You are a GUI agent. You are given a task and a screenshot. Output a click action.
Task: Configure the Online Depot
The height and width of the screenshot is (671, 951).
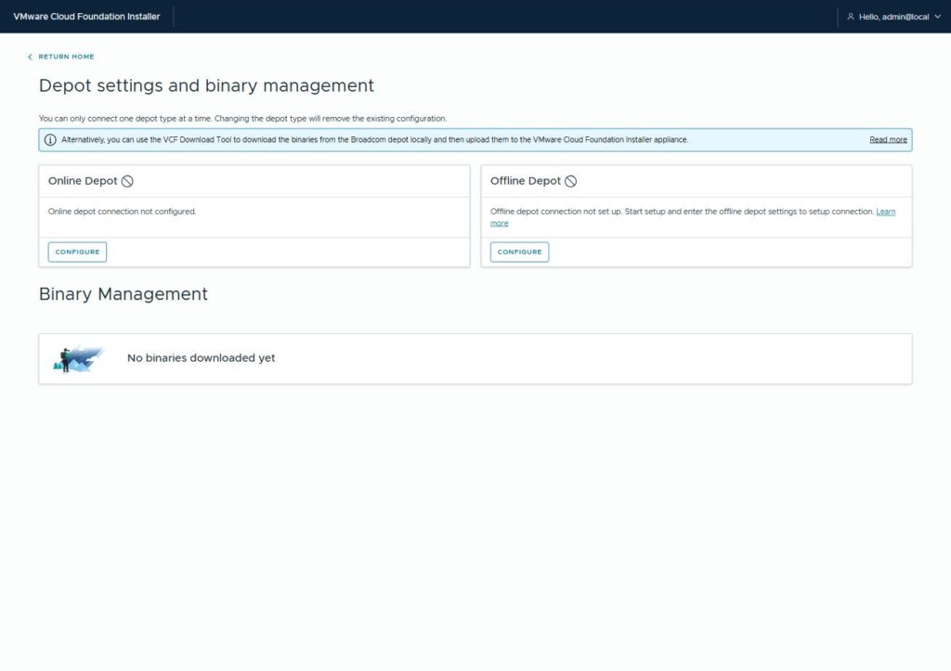pyautogui.click(x=77, y=252)
